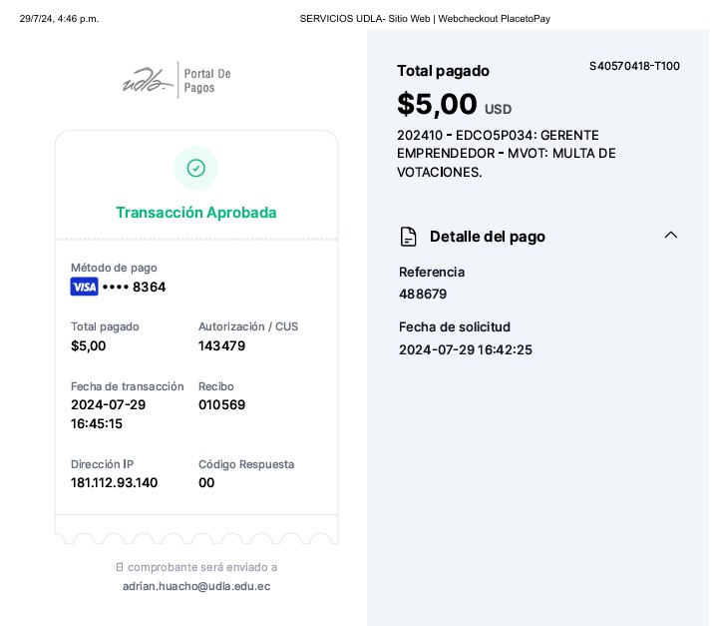The width and height of the screenshot is (716, 626).
Task: Collapse the Detalle del pago section chevron
Action: (671, 236)
